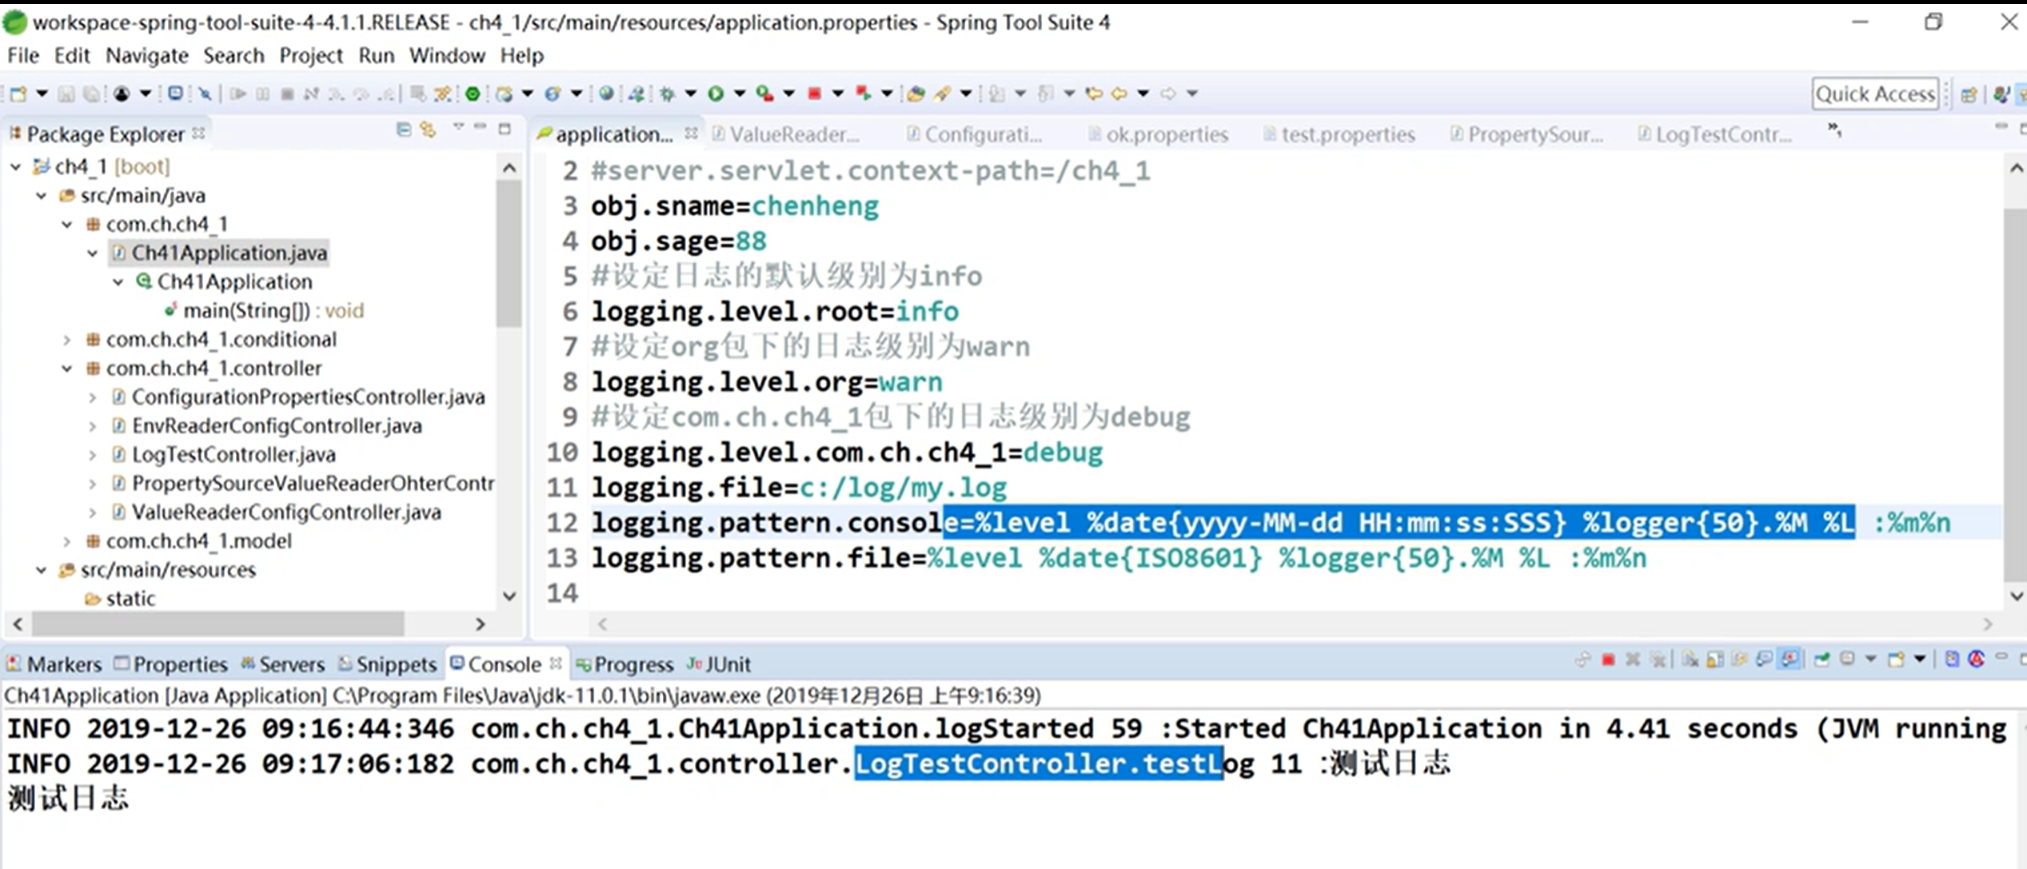Open Debug mode using the bug toolbar icon
The image size is (2027, 869).
tap(667, 94)
